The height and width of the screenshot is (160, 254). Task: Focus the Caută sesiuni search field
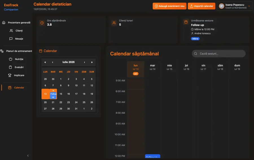point(219,53)
